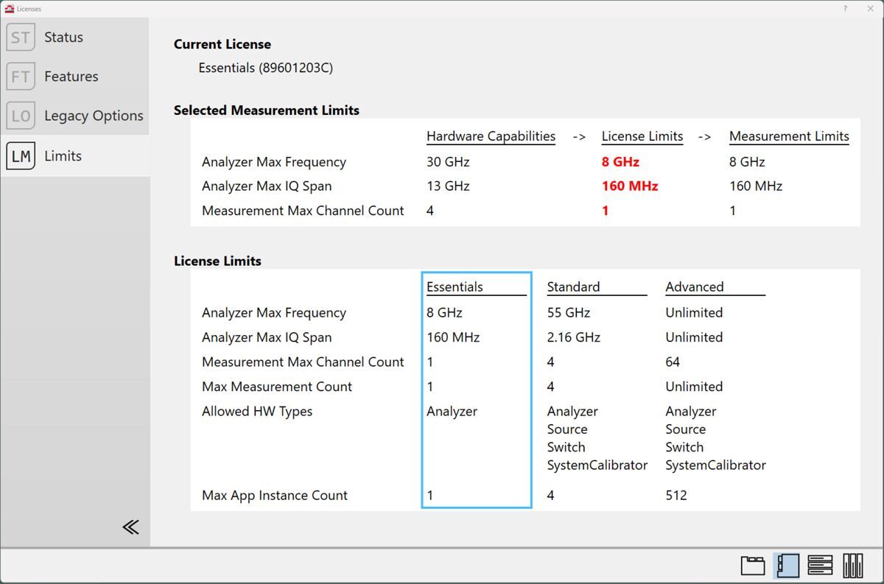Viewport: 884px width, 584px height.
Task: Select the side-tabs layout icon
Action: tap(787, 566)
